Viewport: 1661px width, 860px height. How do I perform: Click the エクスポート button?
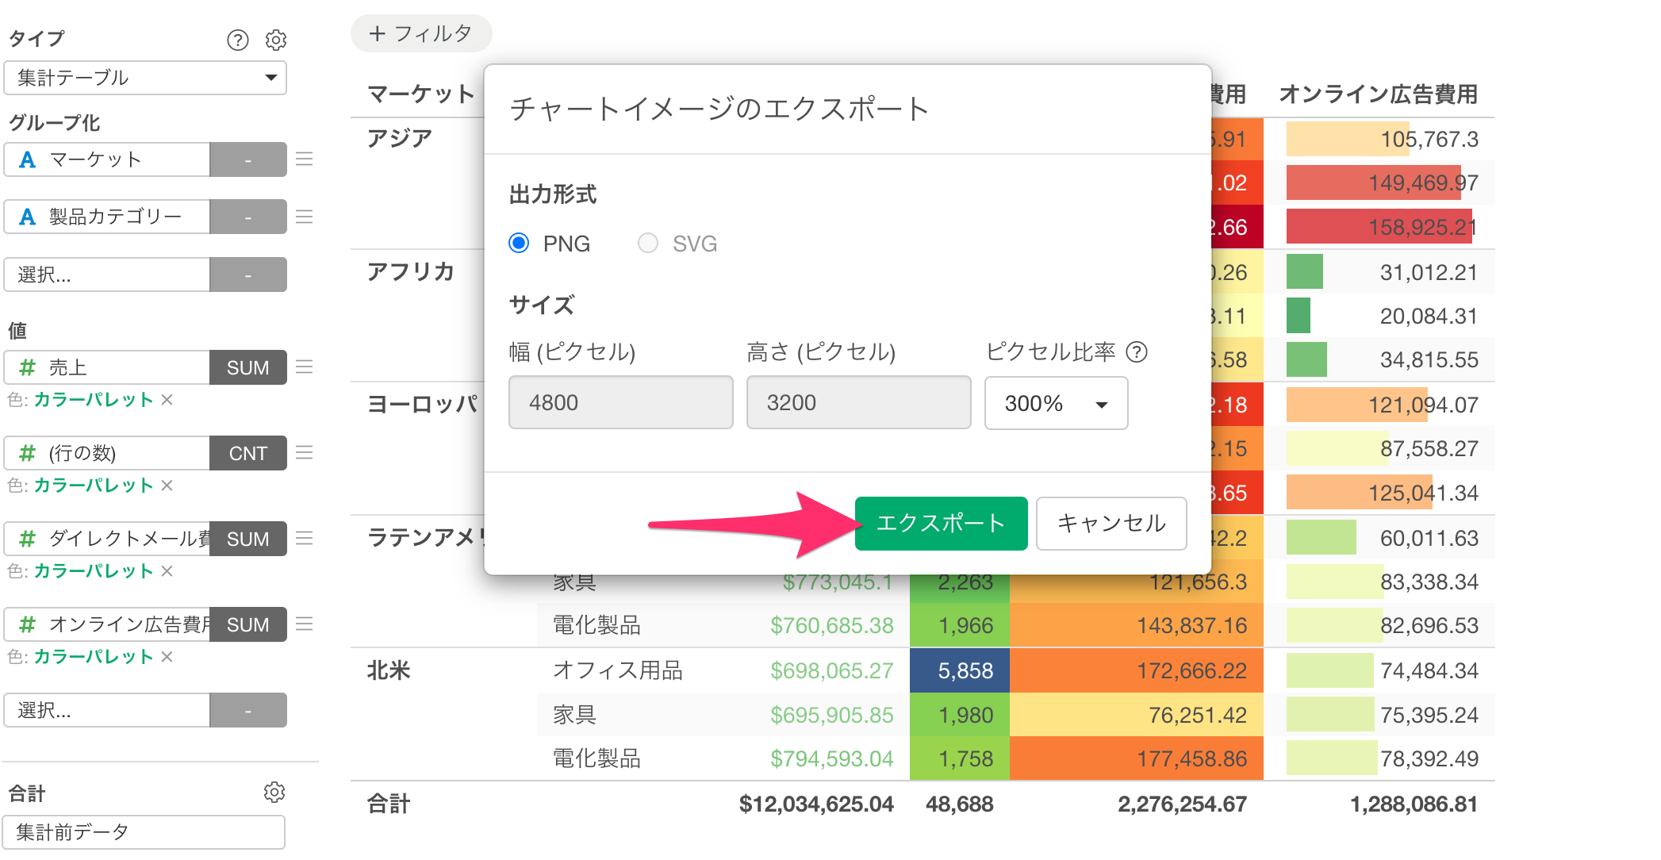pyautogui.click(x=941, y=523)
